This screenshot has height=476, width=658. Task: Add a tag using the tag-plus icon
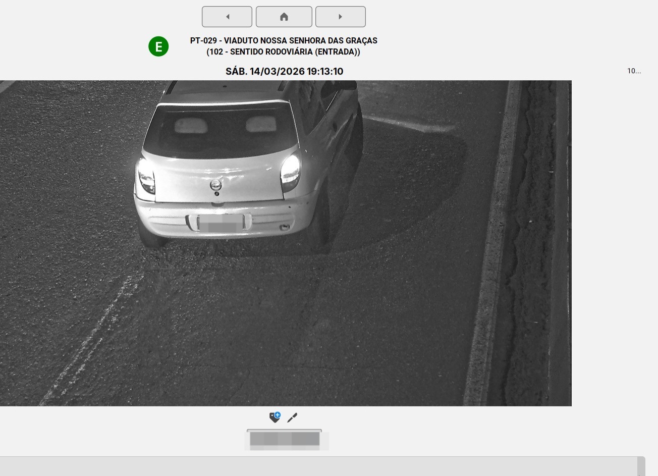(275, 417)
